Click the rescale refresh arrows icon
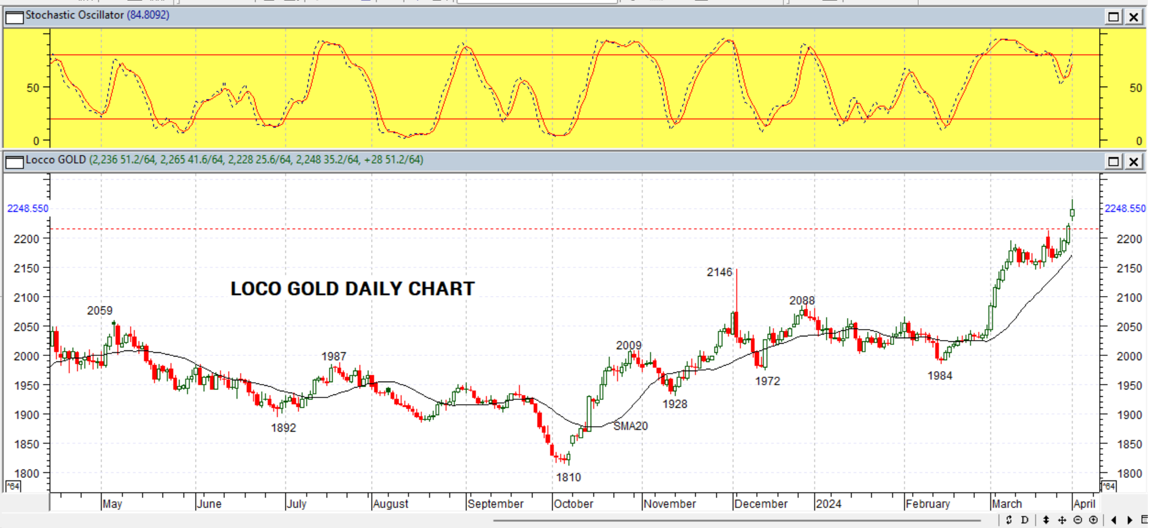Viewport: 1151px width, 528px height. coord(1009,520)
